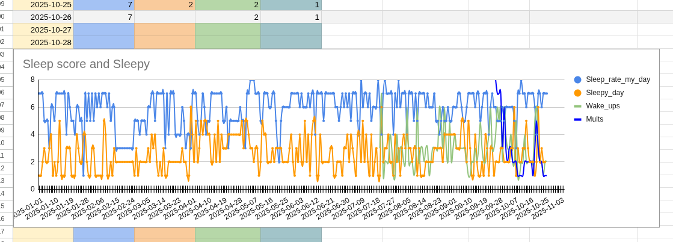Click the orange Sleepy_day legend marker
This screenshot has height=242, width=673.
click(577, 93)
